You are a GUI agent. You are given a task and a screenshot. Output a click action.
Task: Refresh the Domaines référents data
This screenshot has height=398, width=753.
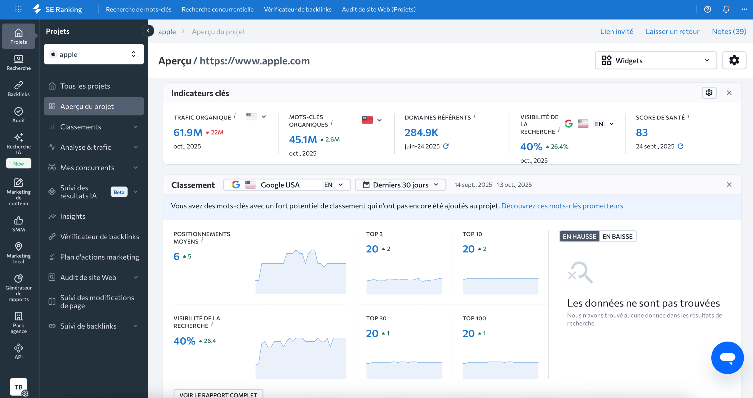[x=446, y=146]
